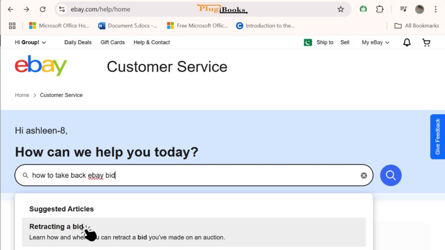
Task: Click inside the help search input field
Action: 194,175
